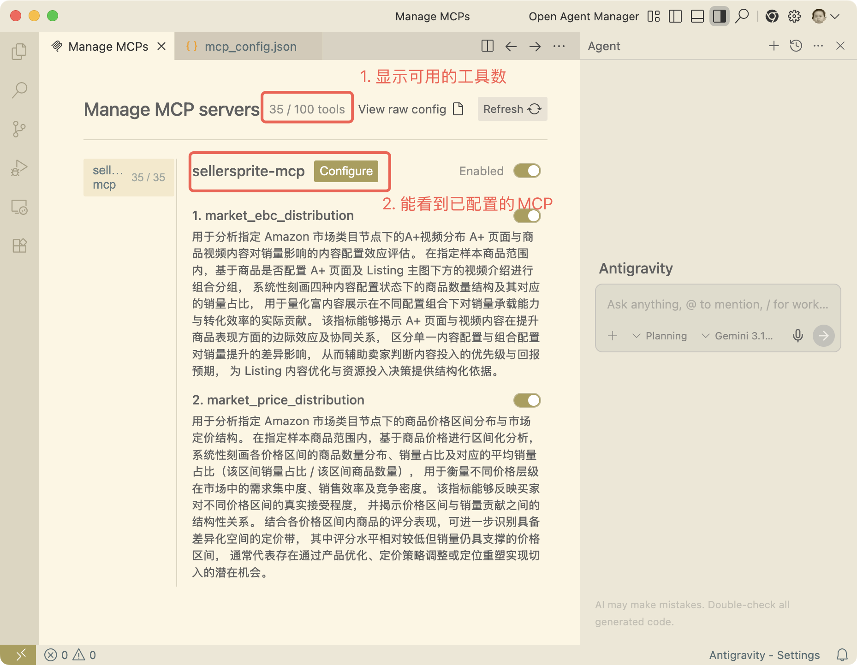The width and height of the screenshot is (857, 665).
Task: Click the Refresh button
Action: click(x=512, y=109)
